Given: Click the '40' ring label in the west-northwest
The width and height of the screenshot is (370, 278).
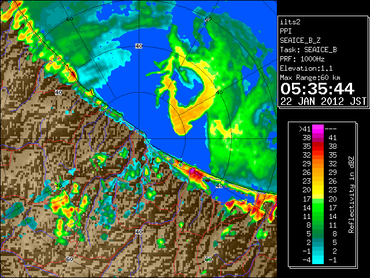Looking at the screenshot, I should pos(58,93).
